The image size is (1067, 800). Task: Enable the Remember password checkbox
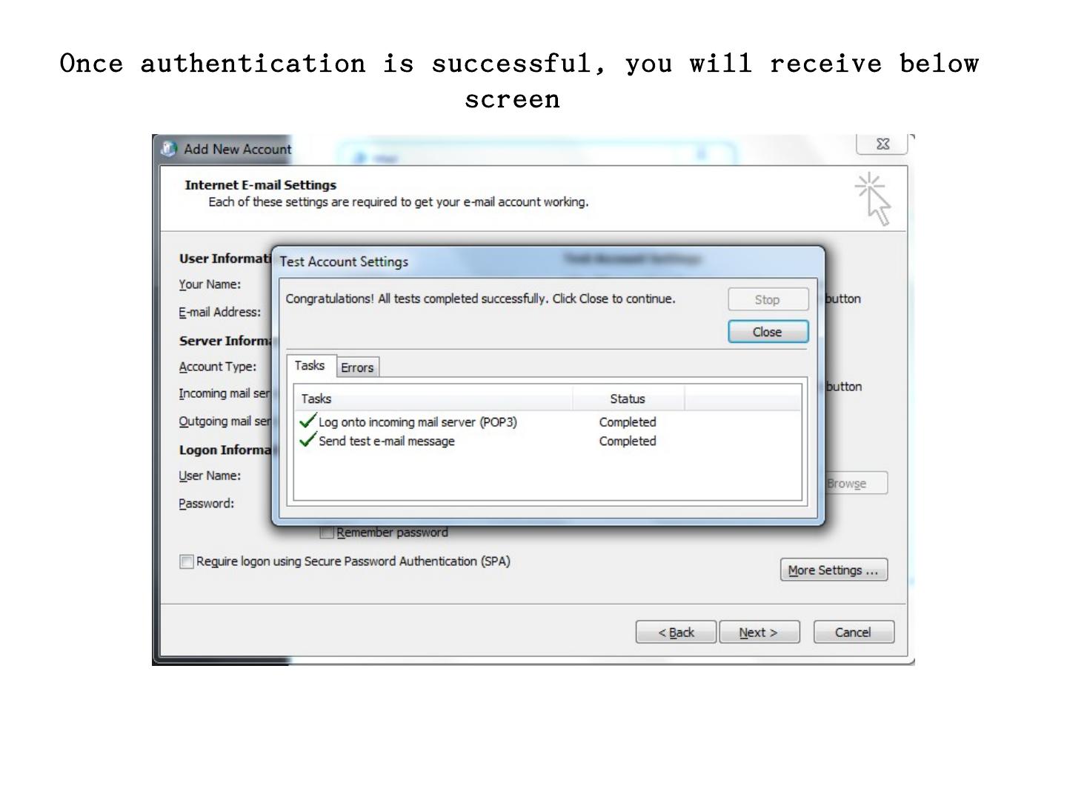coord(327,532)
